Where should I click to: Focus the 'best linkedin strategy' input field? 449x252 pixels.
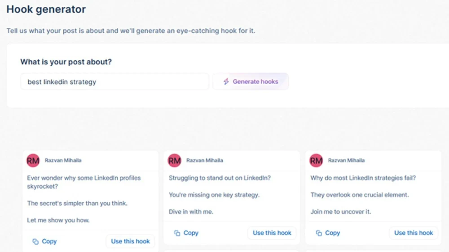point(114,82)
